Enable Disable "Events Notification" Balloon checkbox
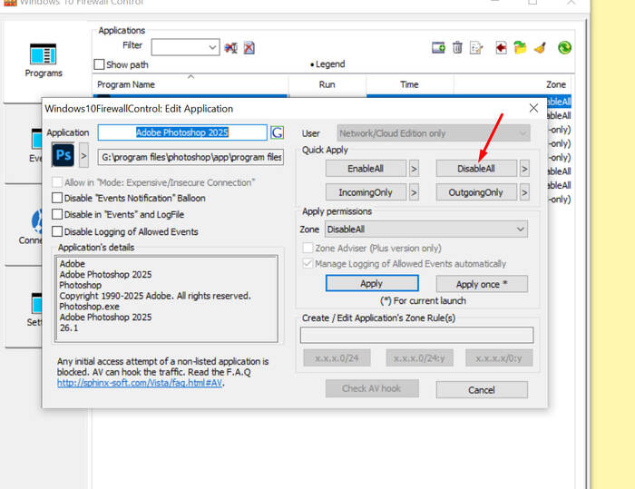The height and width of the screenshot is (489, 635). (58, 198)
